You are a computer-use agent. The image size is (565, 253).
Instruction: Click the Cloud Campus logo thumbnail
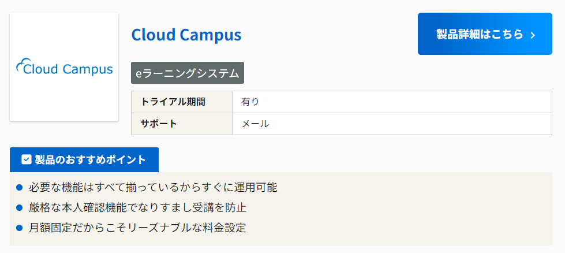[x=64, y=67]
